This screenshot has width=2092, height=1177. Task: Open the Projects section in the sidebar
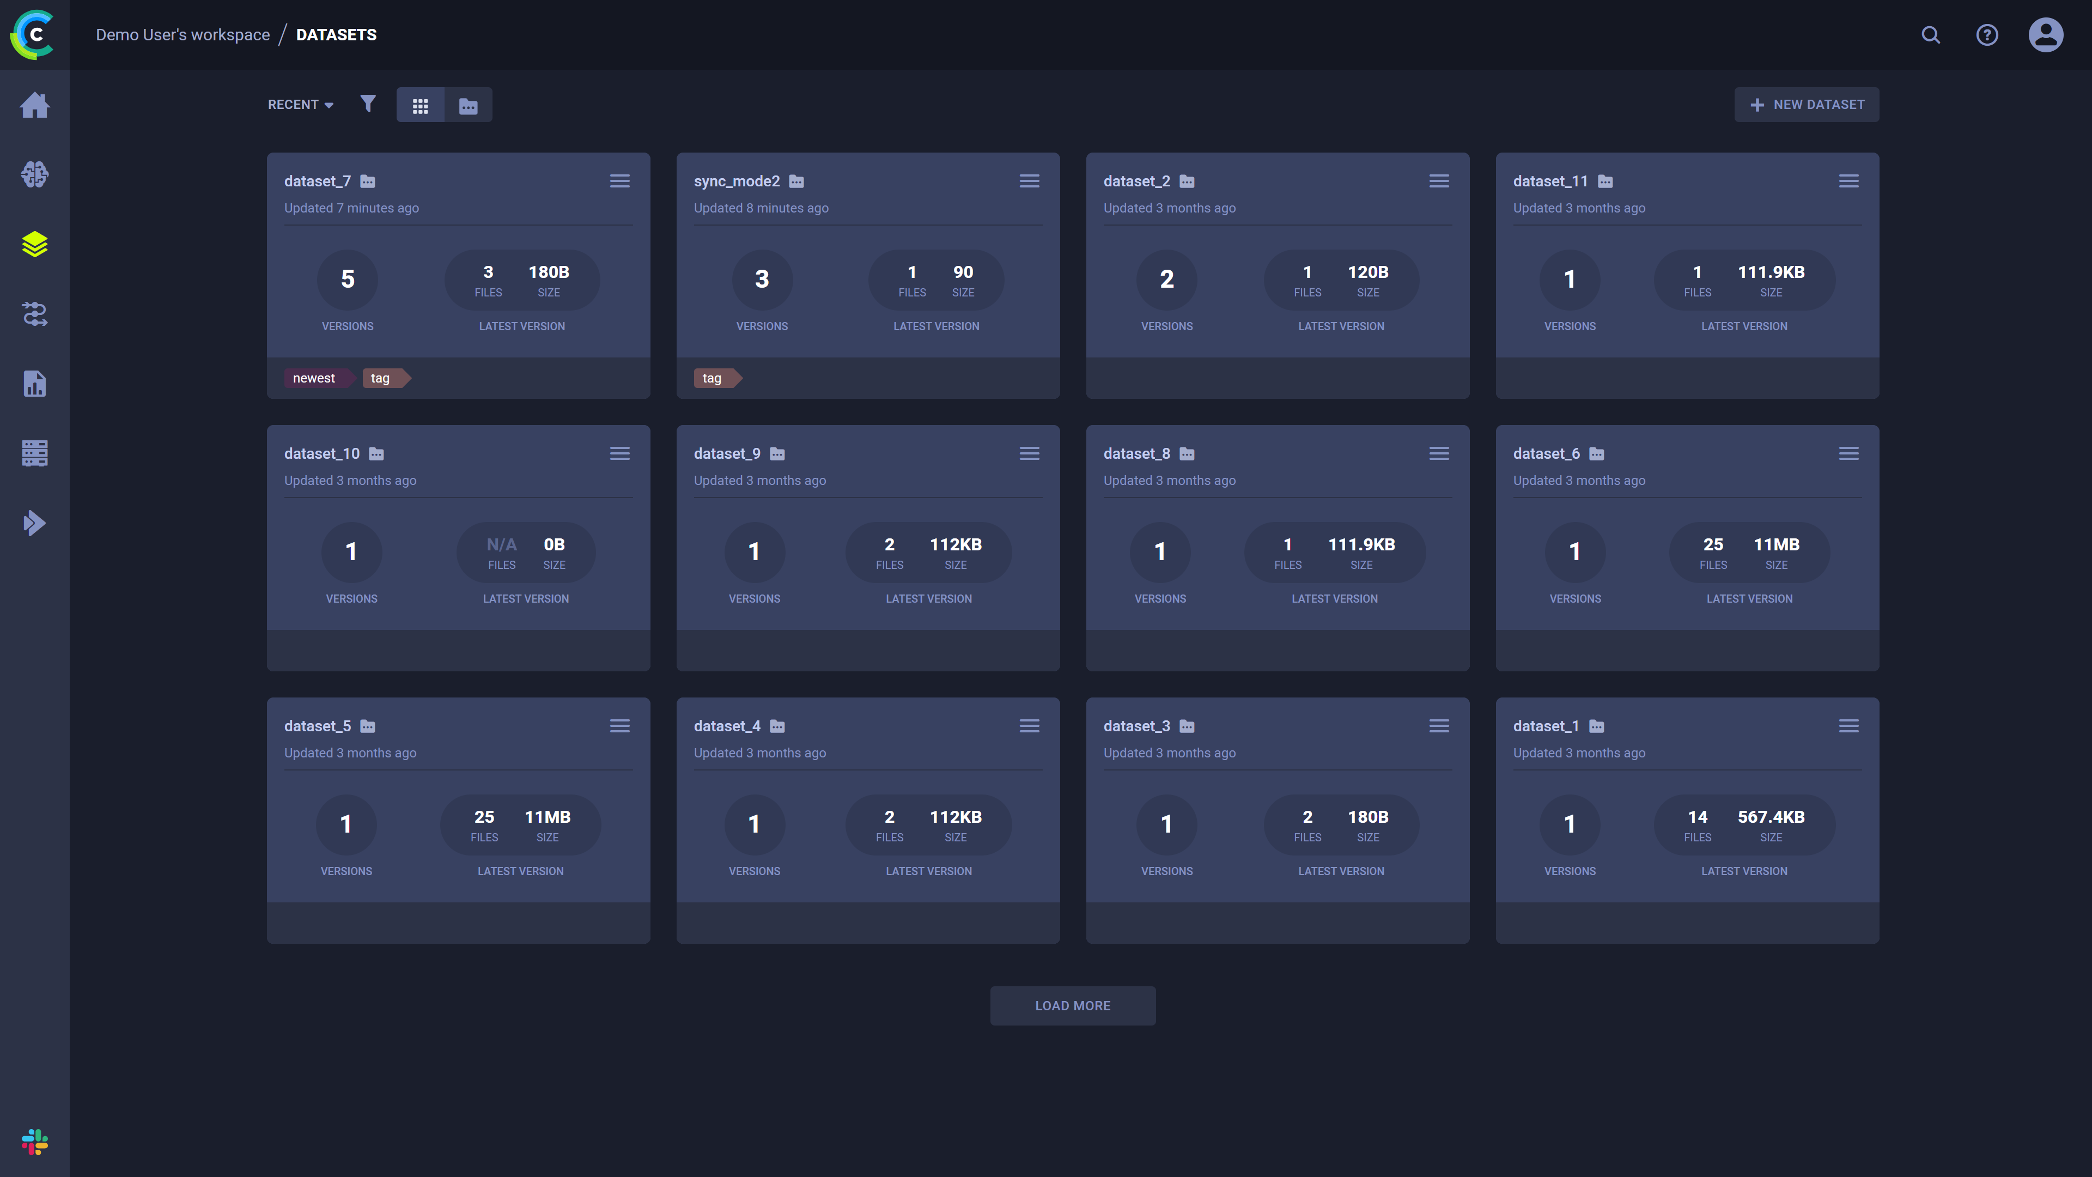pos(34,174)
